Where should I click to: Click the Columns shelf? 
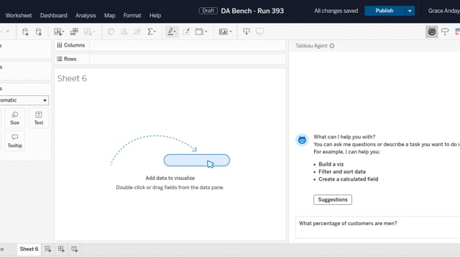click(x=170, y=45)
